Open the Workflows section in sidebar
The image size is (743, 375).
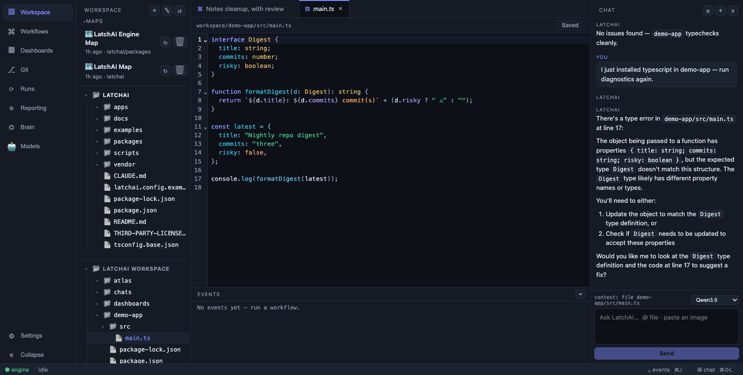click(x=38, y=32)
